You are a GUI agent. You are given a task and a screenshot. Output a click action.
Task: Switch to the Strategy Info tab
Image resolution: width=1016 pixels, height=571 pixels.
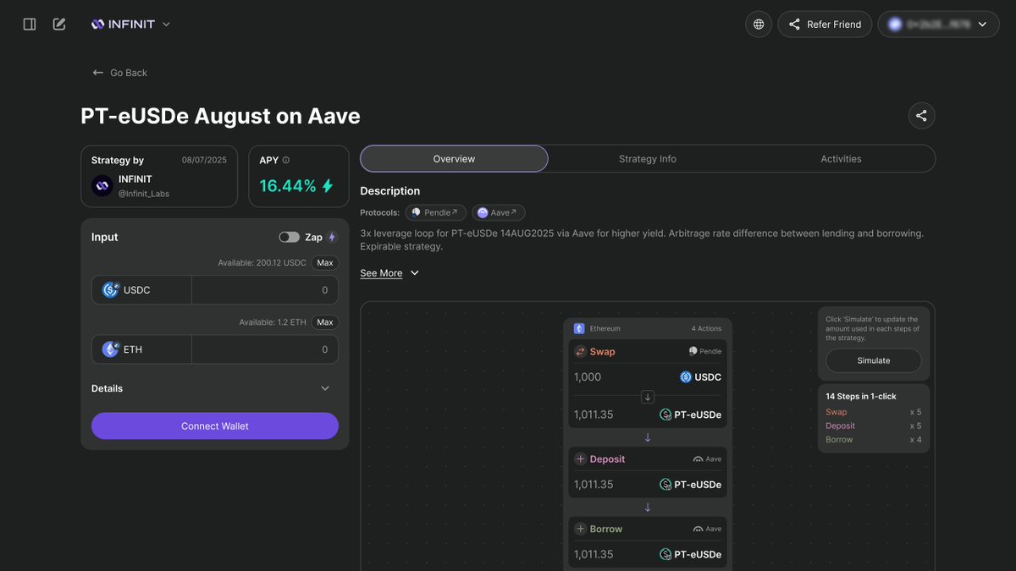648,159
